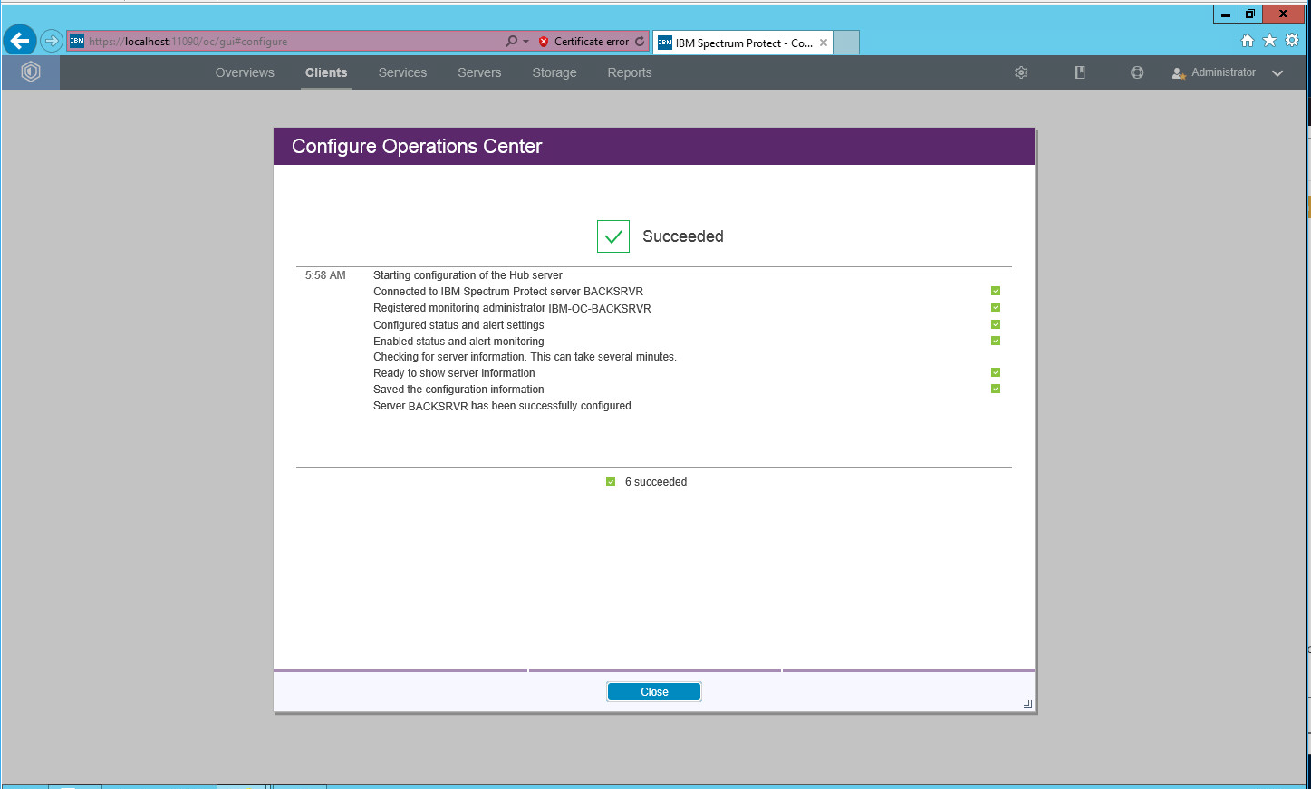
Task: Open browser home page icon
Action: pyautogui.click(x=1248, y=41)
